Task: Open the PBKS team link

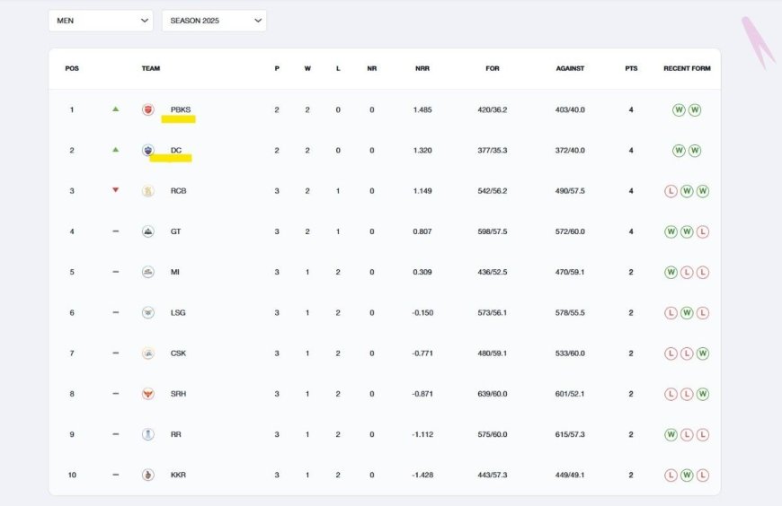Action: (x=181, y=109)
